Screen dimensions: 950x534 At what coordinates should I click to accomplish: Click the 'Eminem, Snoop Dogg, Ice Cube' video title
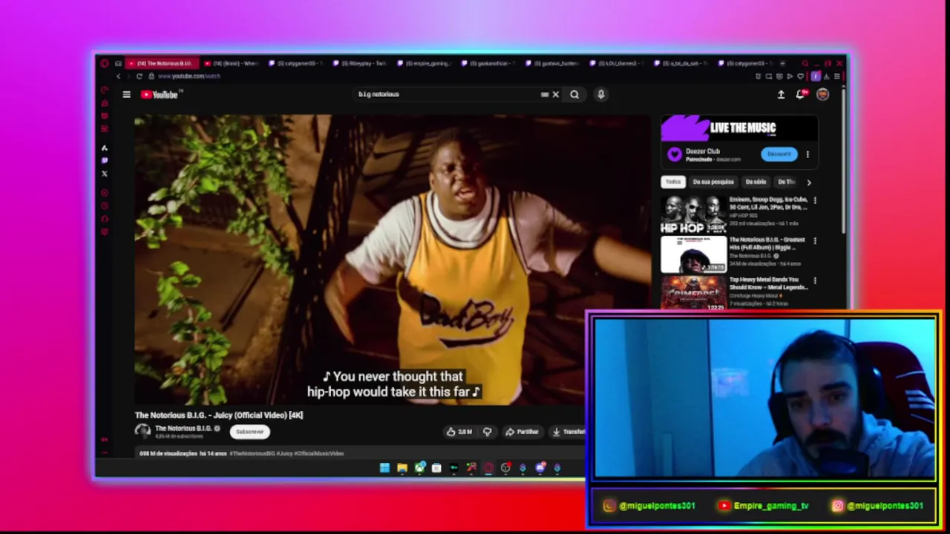[768, 203]
